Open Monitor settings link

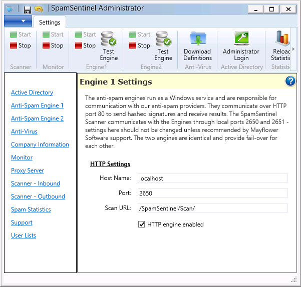tap(22, 157)
